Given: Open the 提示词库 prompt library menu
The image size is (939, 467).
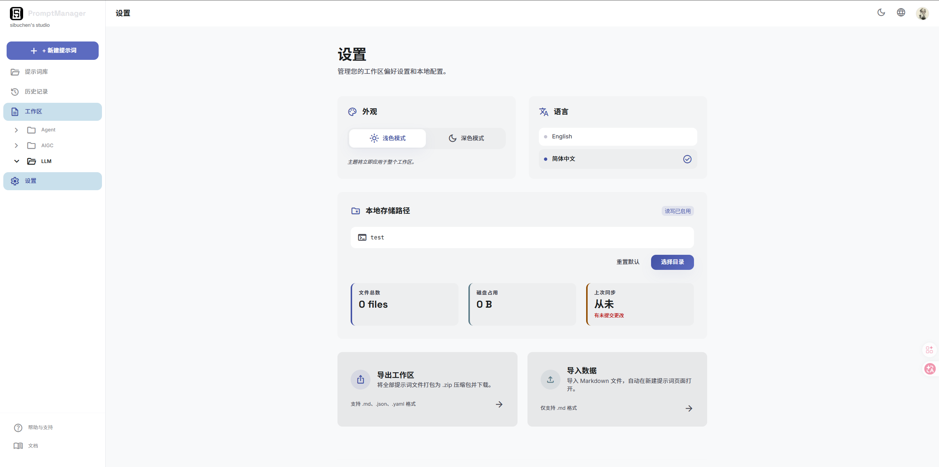Looking at the screenshot, I should (36, 72).
